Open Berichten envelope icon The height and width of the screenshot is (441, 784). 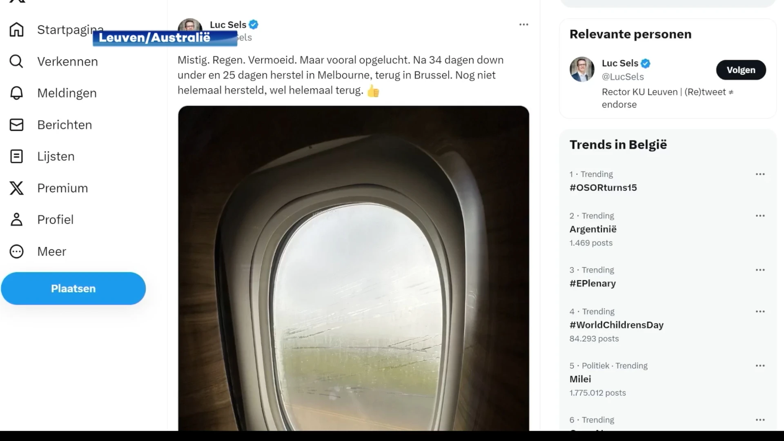[16, 125]
